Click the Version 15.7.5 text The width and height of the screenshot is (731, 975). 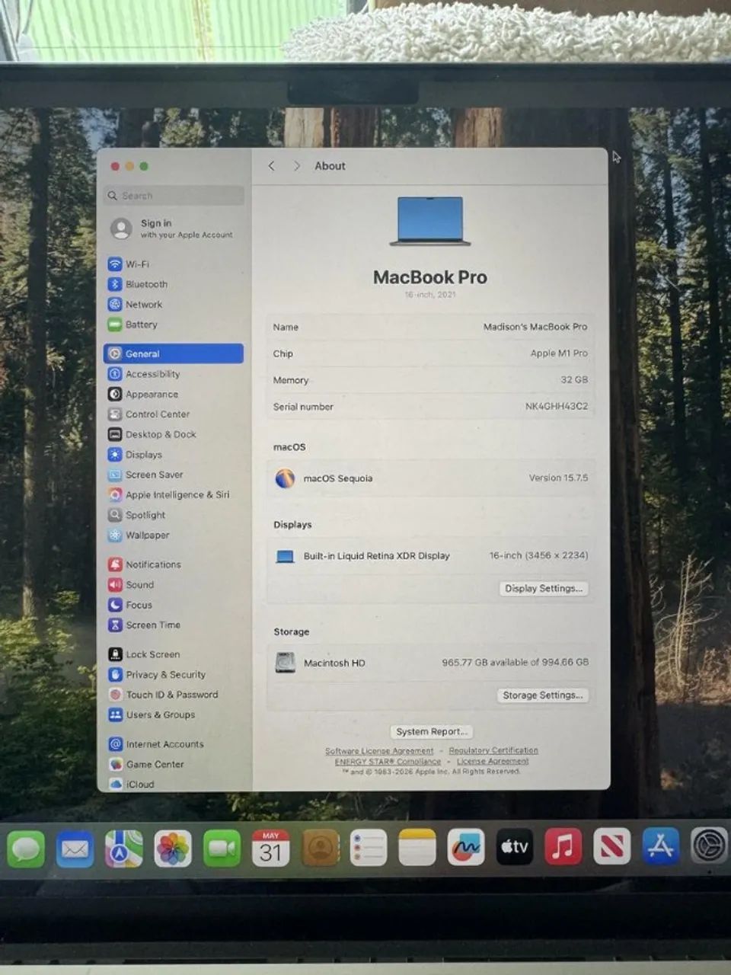[558, 478]
